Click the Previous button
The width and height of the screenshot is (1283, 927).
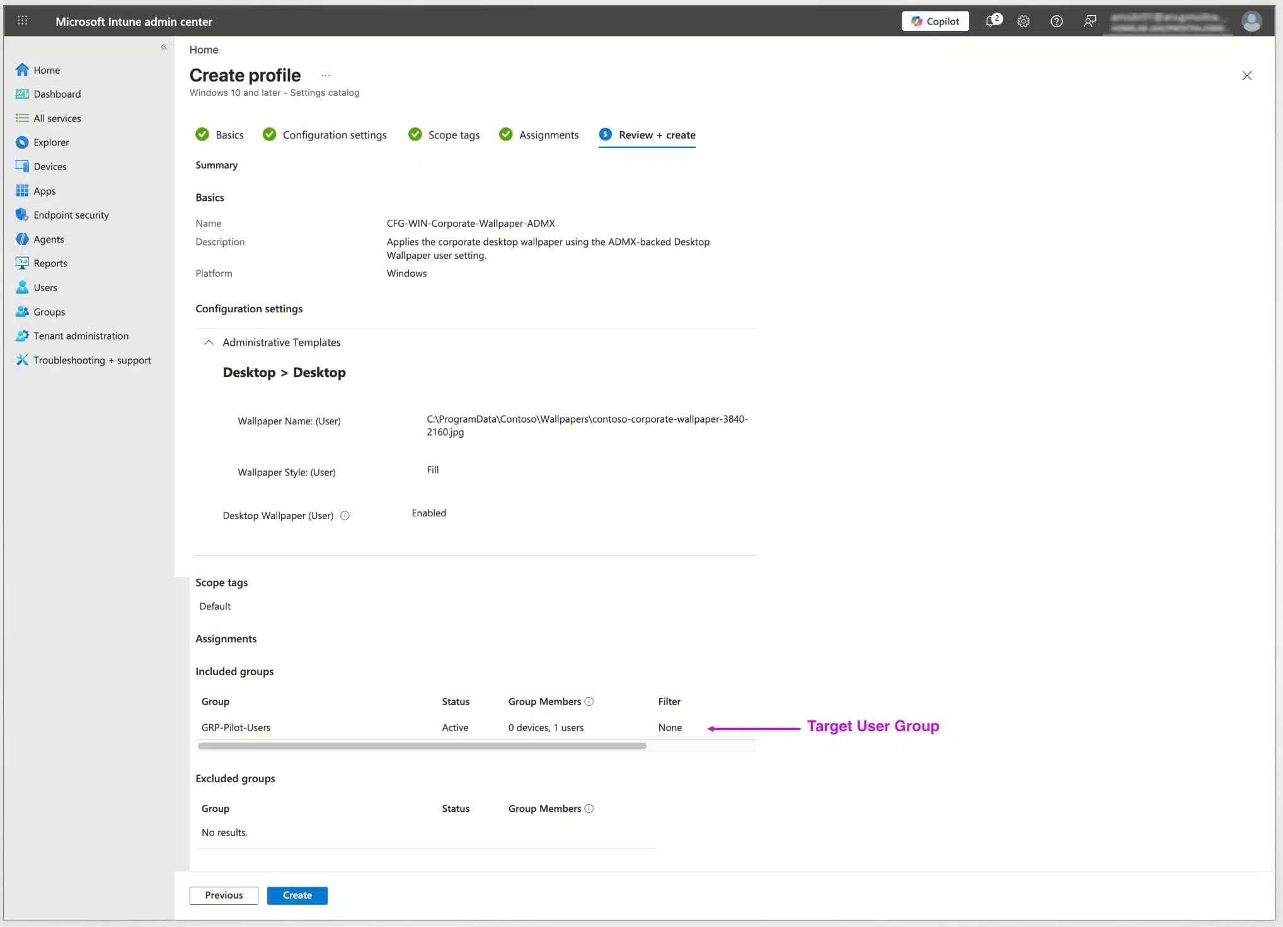tap(224, 896)
